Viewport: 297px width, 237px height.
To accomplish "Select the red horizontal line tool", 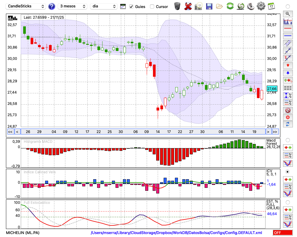I will pos(287,29).
